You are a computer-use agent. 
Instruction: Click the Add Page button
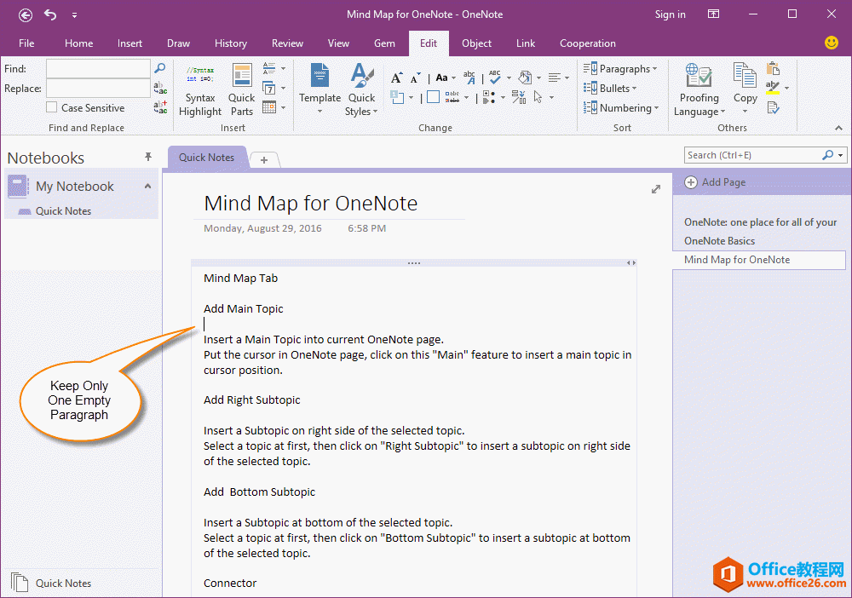click(715, 182)
